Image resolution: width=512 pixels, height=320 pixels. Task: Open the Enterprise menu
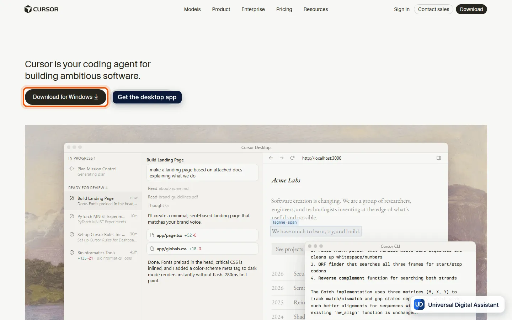(253, 9)
